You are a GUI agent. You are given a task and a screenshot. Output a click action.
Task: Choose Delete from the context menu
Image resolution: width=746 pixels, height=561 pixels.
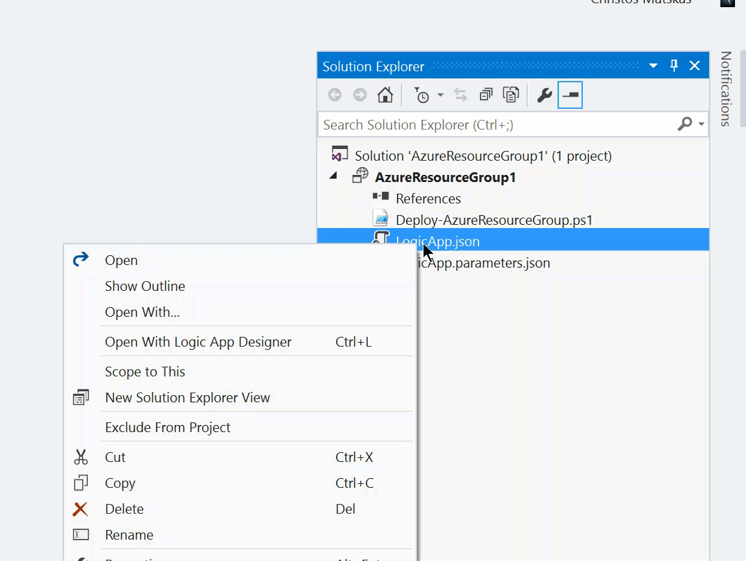(x=240, y=509)
